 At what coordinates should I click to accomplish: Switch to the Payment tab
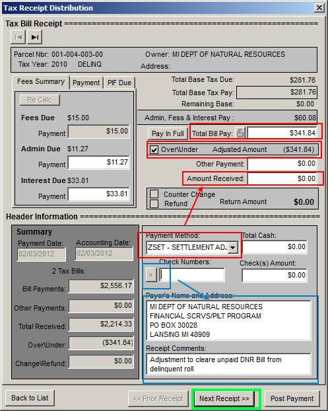coord(86,83)
